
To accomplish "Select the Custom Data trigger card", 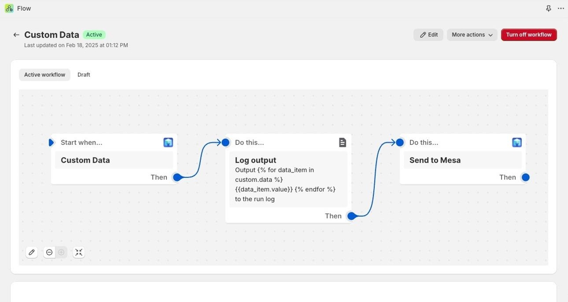I will pyautogui.click(x=114, y=160).
